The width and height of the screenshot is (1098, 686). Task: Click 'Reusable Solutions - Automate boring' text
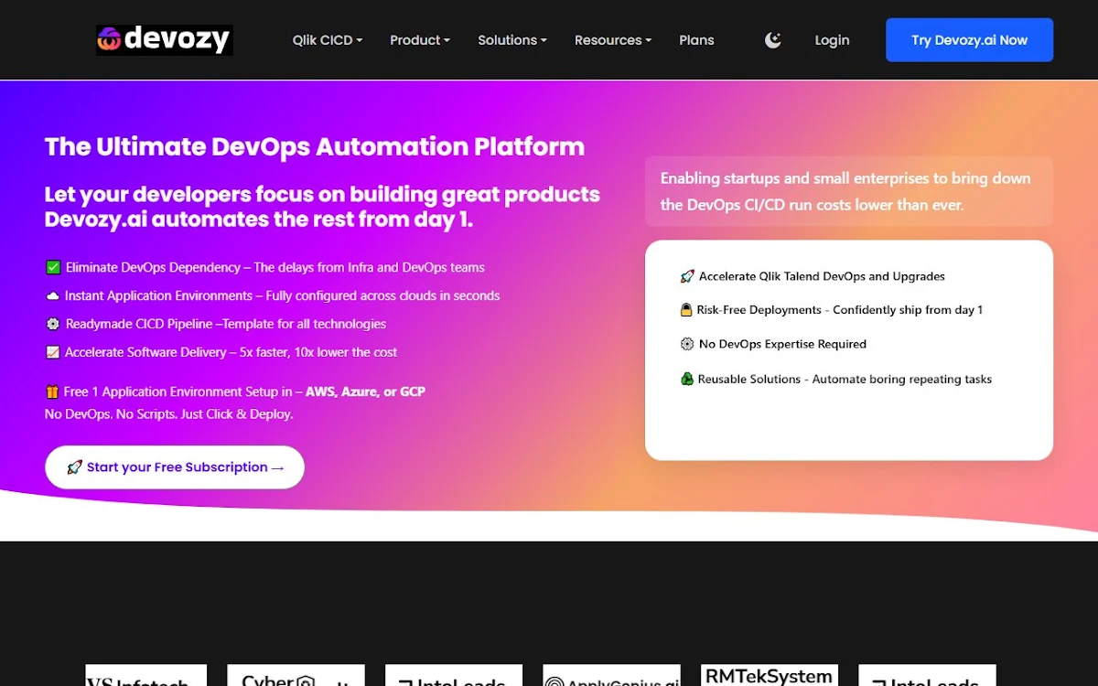[x=845, y=380]
